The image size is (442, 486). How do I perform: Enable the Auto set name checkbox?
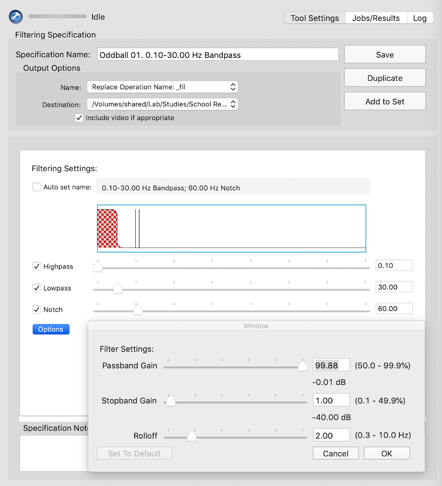pos(37,187)
